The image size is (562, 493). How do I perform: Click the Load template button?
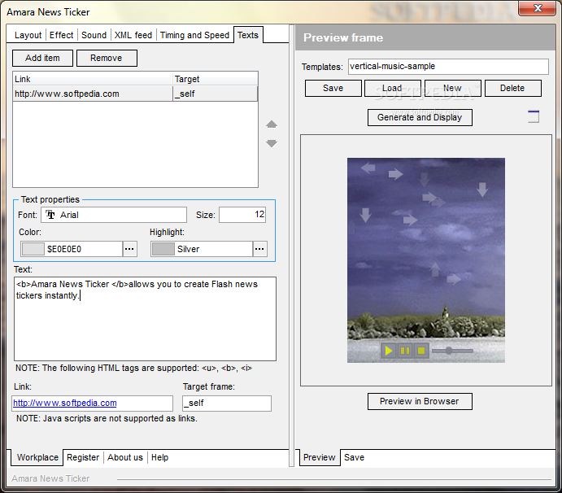point(393,88)
